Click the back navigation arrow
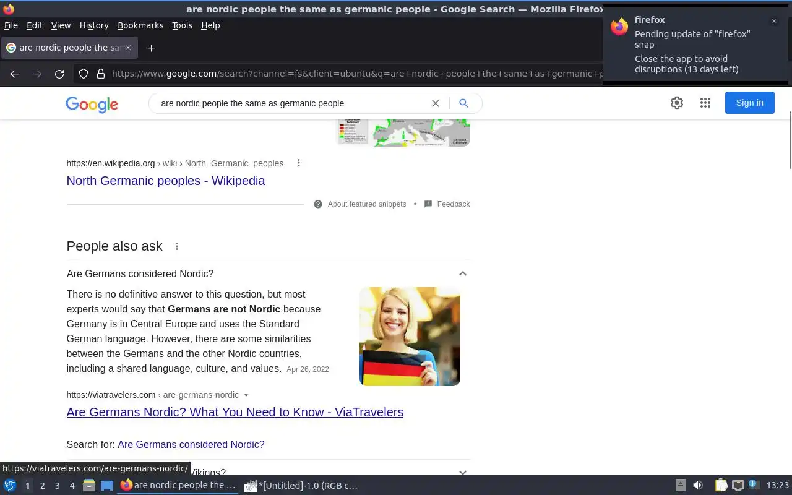792x495 pixels. tap(15, 74)
